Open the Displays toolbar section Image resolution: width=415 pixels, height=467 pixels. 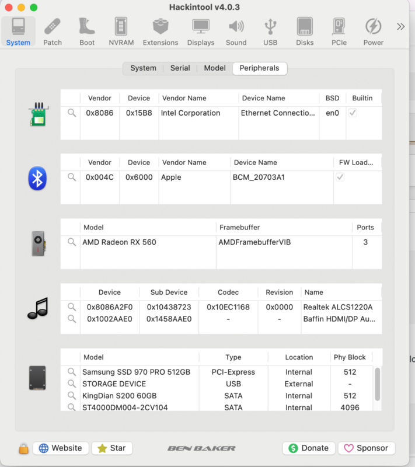tap(201, 32)
